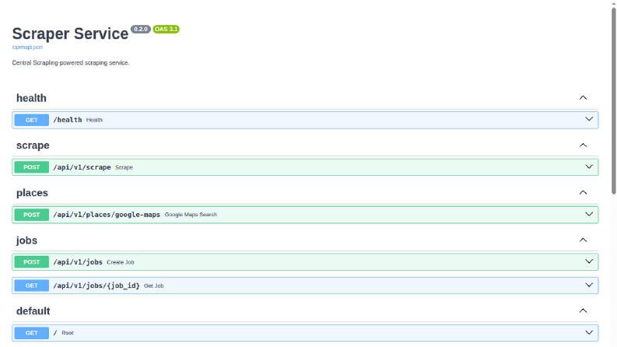The image size is (617, 347).
Task: Click the POST badge for /api/v1/jobs
Action: [31, 262]
